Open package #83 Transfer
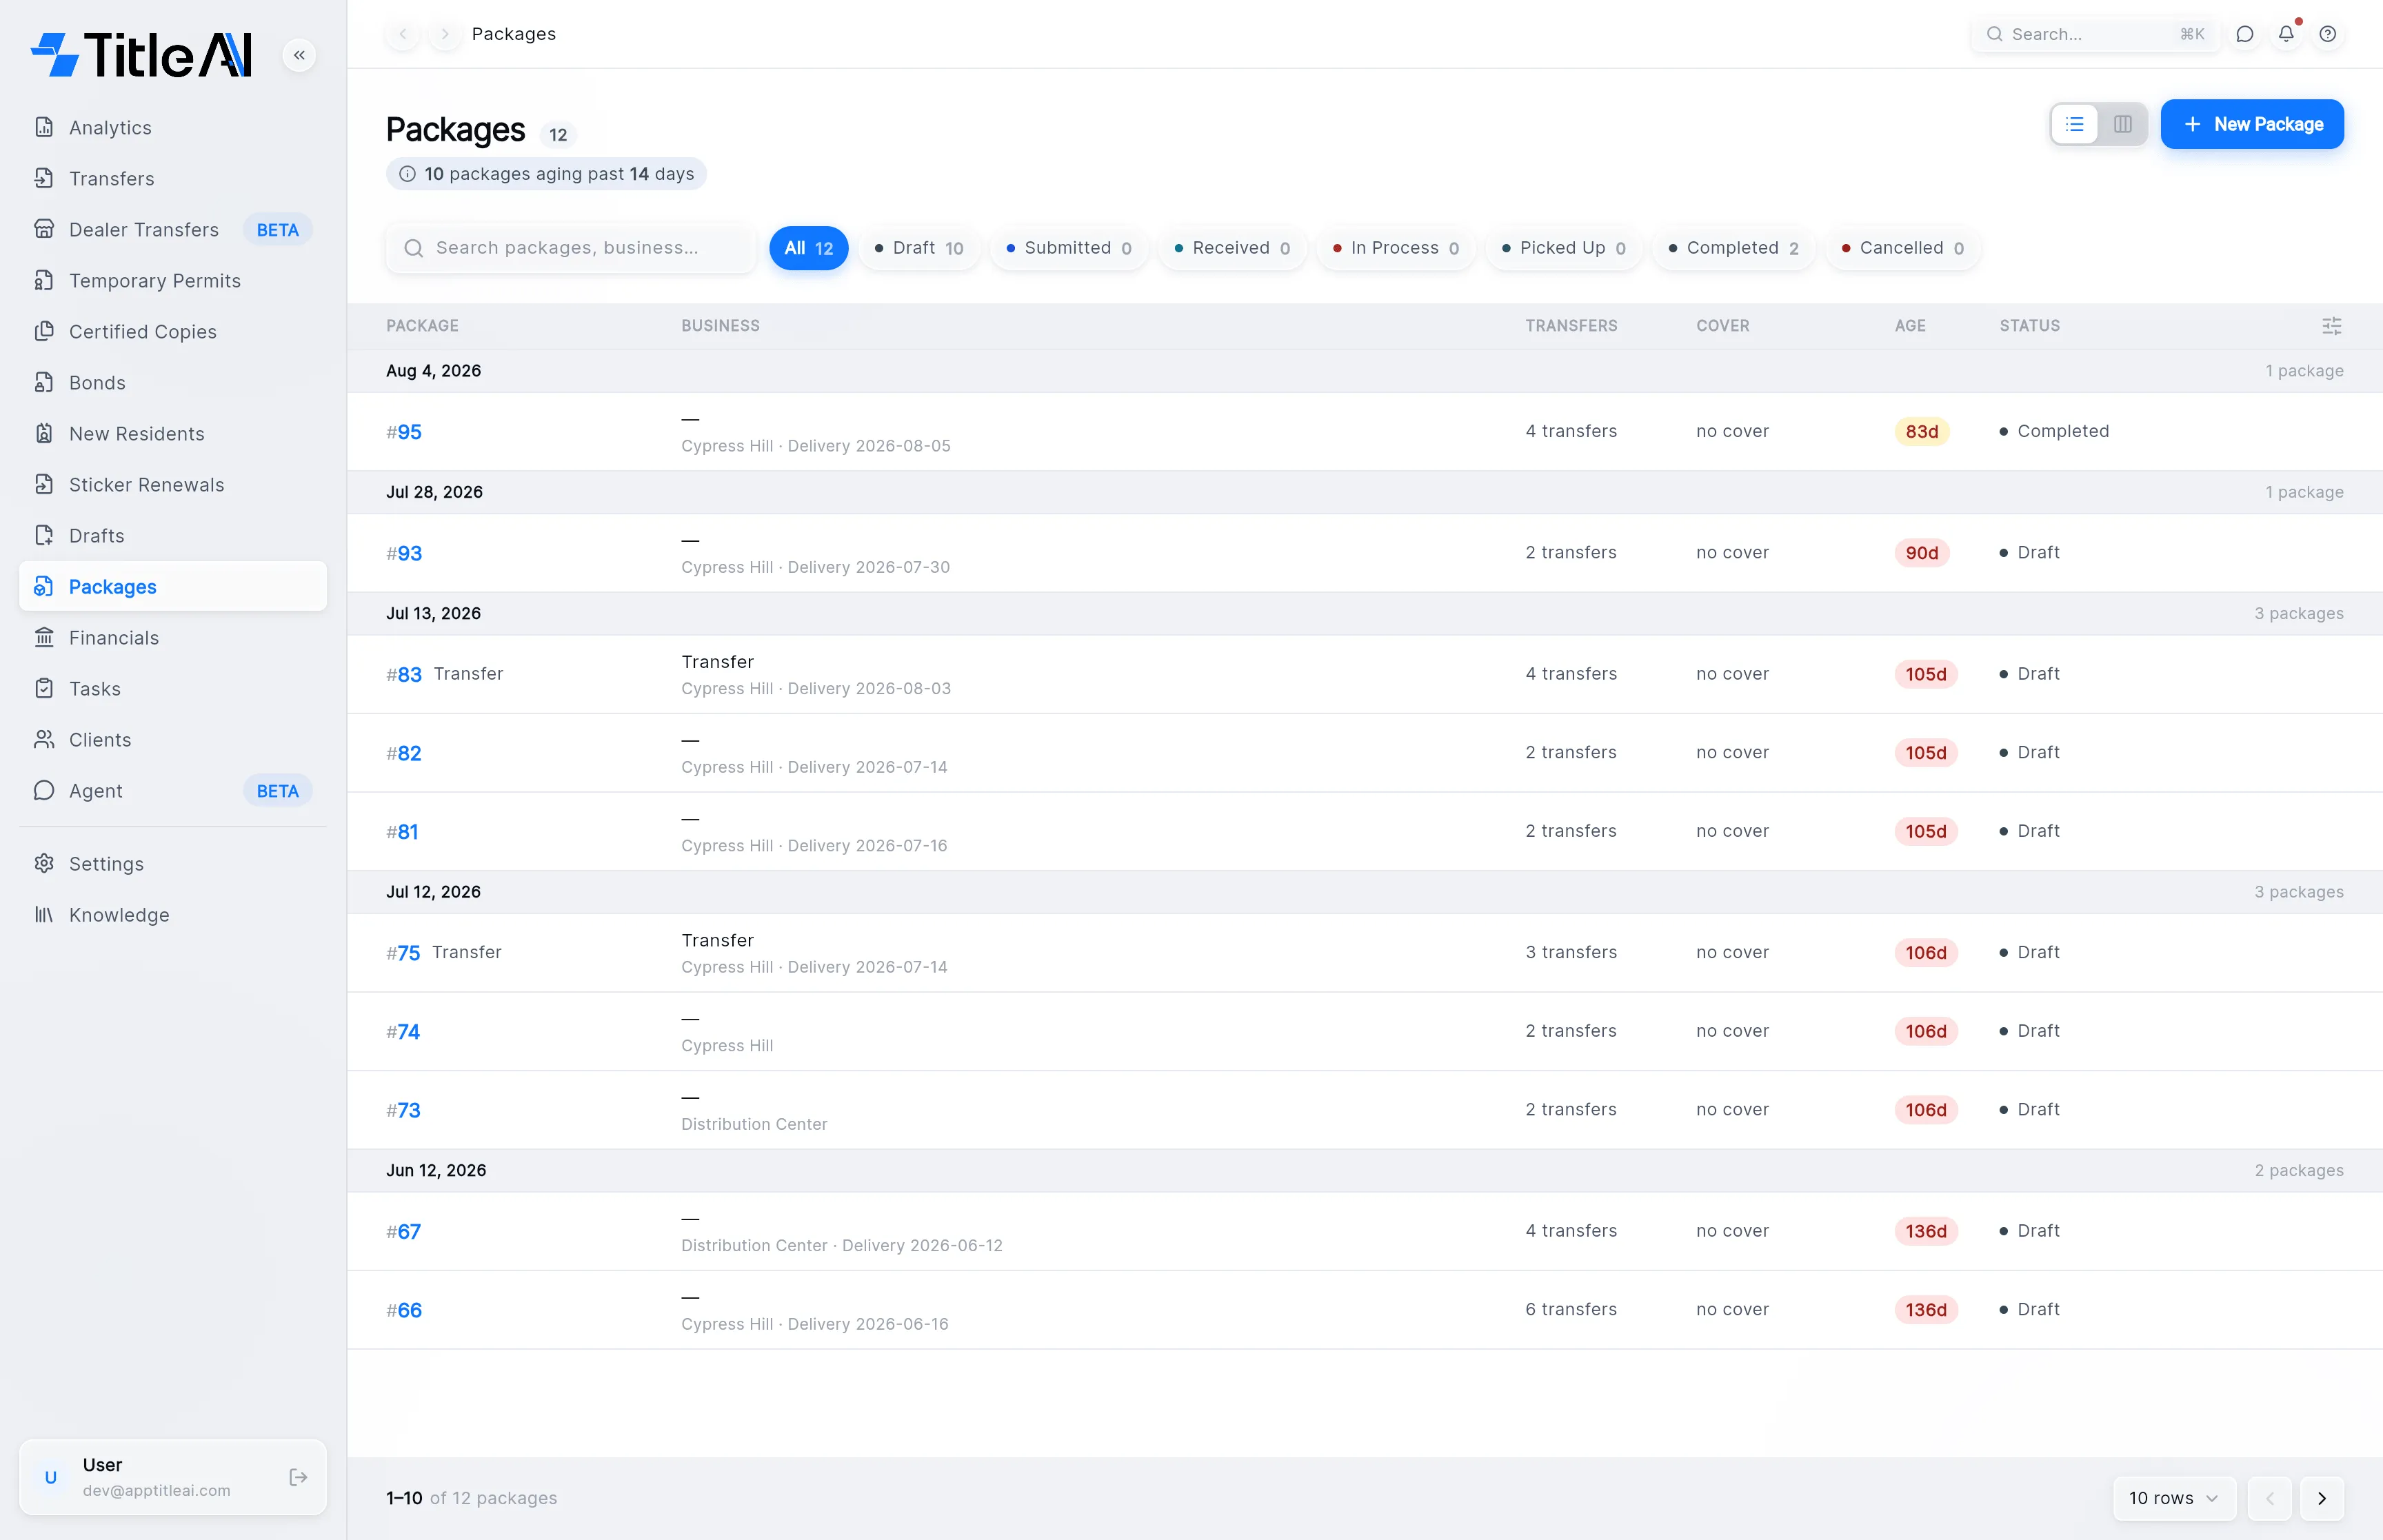 coord(445,674)
